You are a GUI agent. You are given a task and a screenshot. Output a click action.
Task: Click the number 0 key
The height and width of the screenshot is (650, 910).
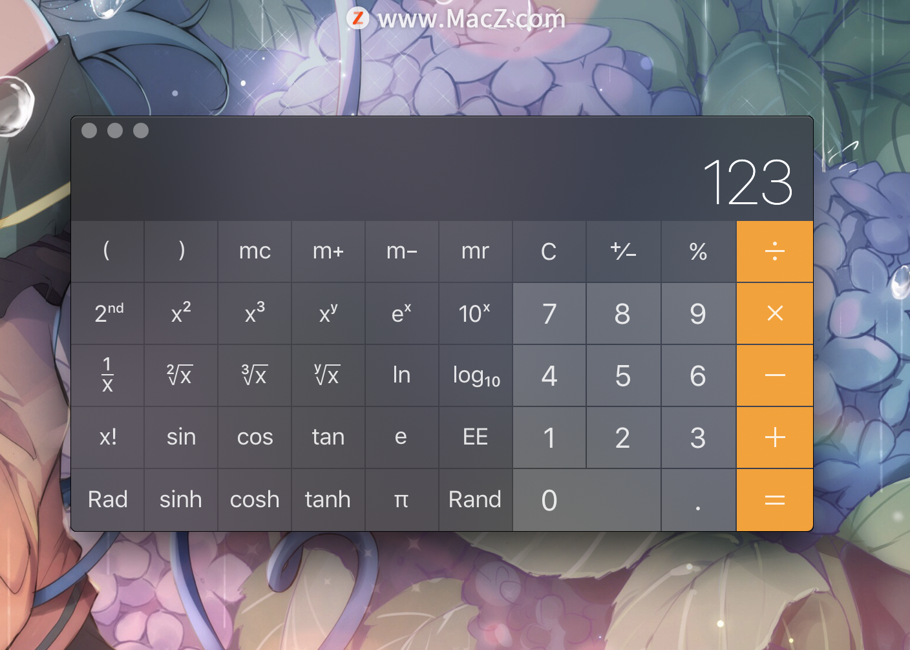click(x=587, y=500)
